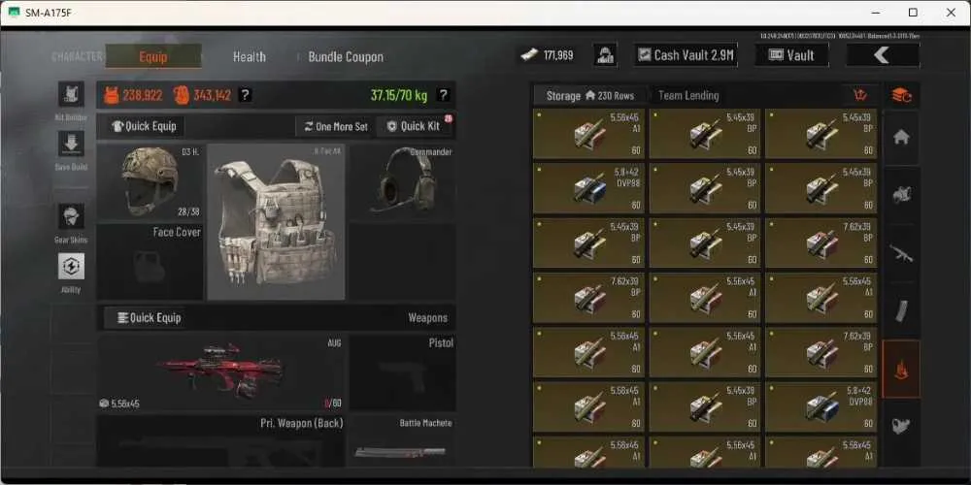Select the equipped body armor vest

tap(276, 222)
